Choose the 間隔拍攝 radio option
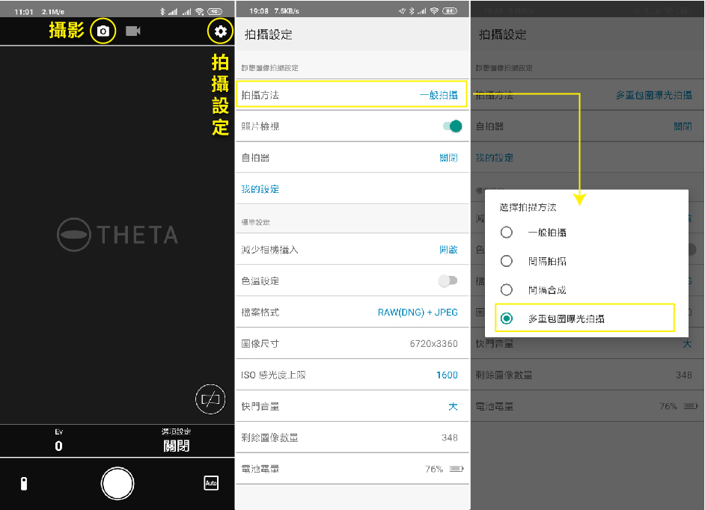 [507, 261]
